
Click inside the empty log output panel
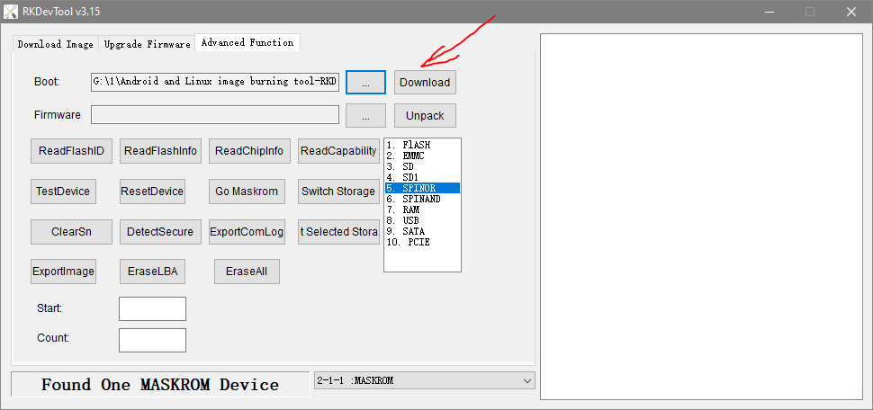[701, 217]
